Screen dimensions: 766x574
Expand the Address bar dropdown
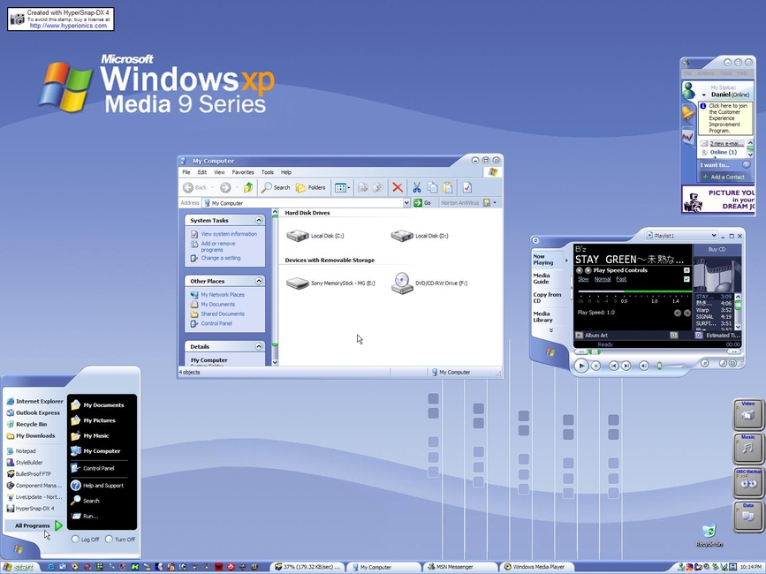tap(406, 203)
